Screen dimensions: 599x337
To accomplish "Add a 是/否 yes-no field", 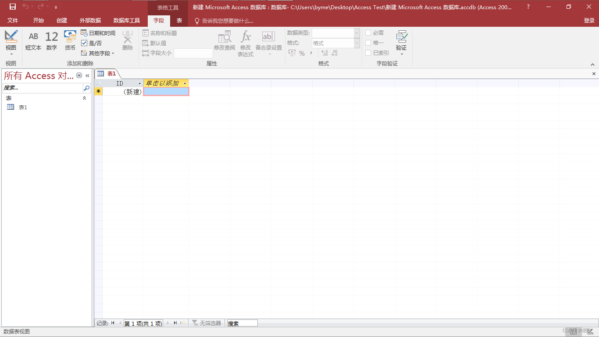I will 92,43.
